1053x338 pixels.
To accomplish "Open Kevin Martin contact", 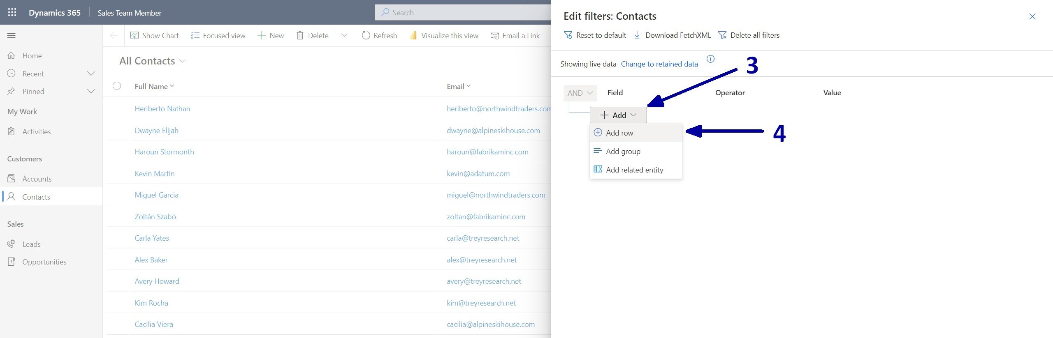I will 154,173.
